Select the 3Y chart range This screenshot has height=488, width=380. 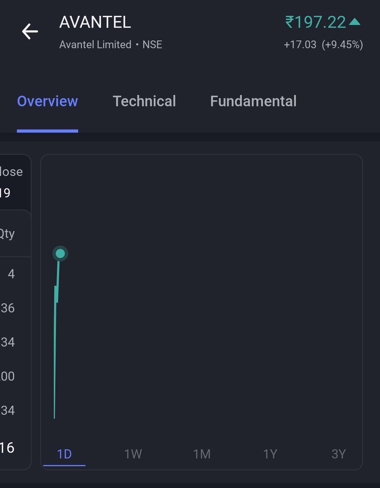click(339, 454)
